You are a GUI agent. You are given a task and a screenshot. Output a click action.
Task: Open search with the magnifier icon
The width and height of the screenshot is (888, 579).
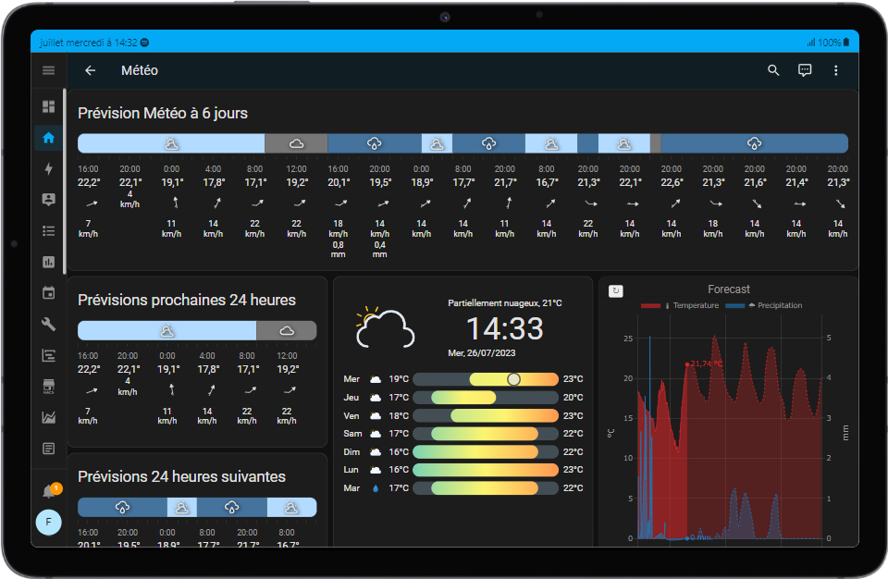[773, 70]
